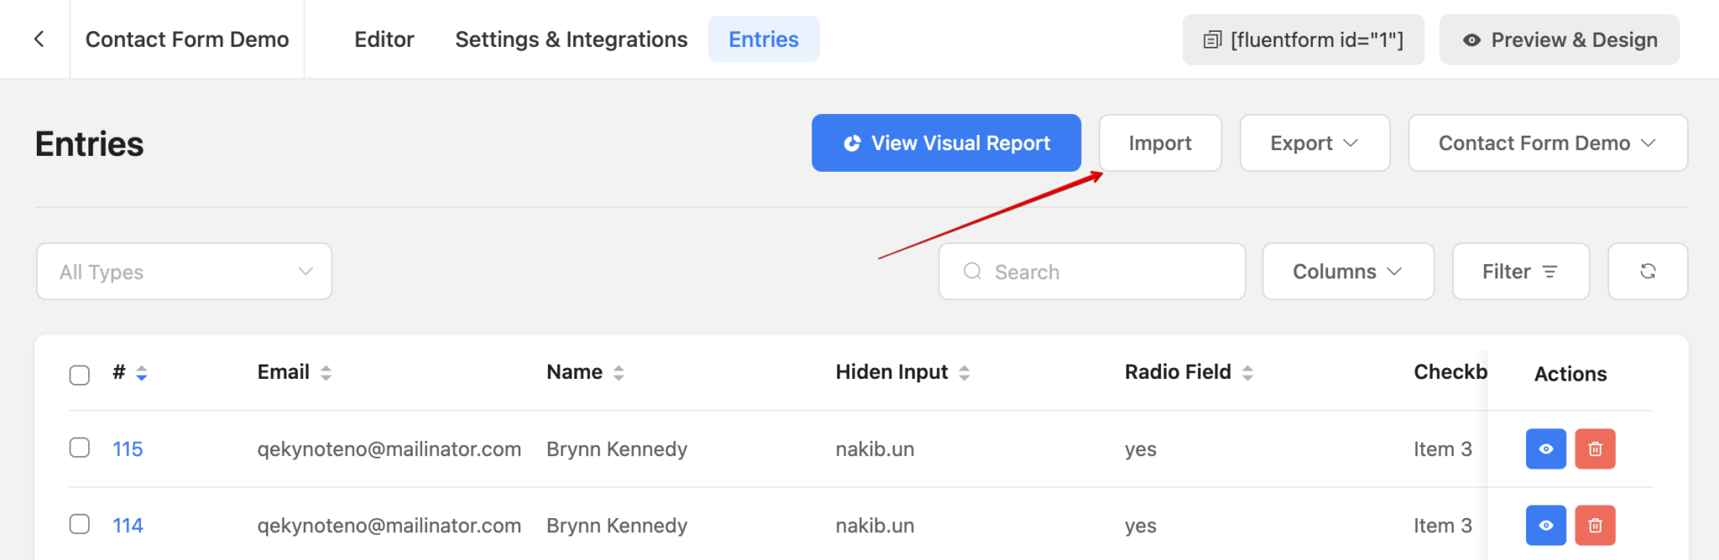Switch to the Editor tab

tap(384, 39)
